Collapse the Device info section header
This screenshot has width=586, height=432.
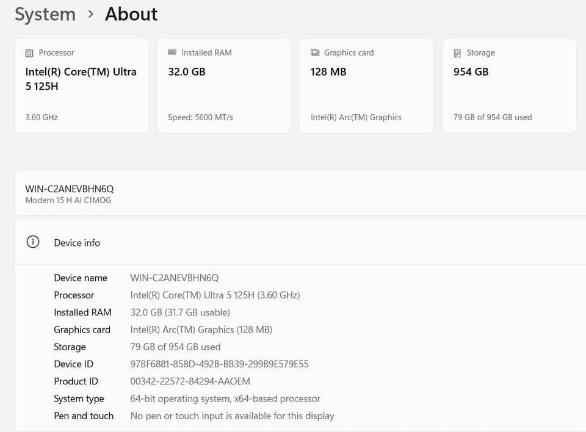click(x=300, y=242)
